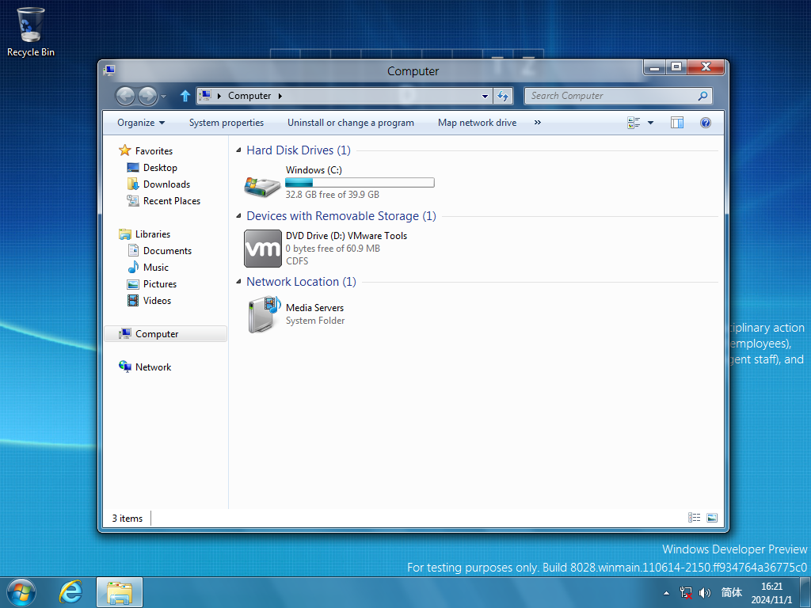
Task: Open the Music library
Action: point(156,268)
